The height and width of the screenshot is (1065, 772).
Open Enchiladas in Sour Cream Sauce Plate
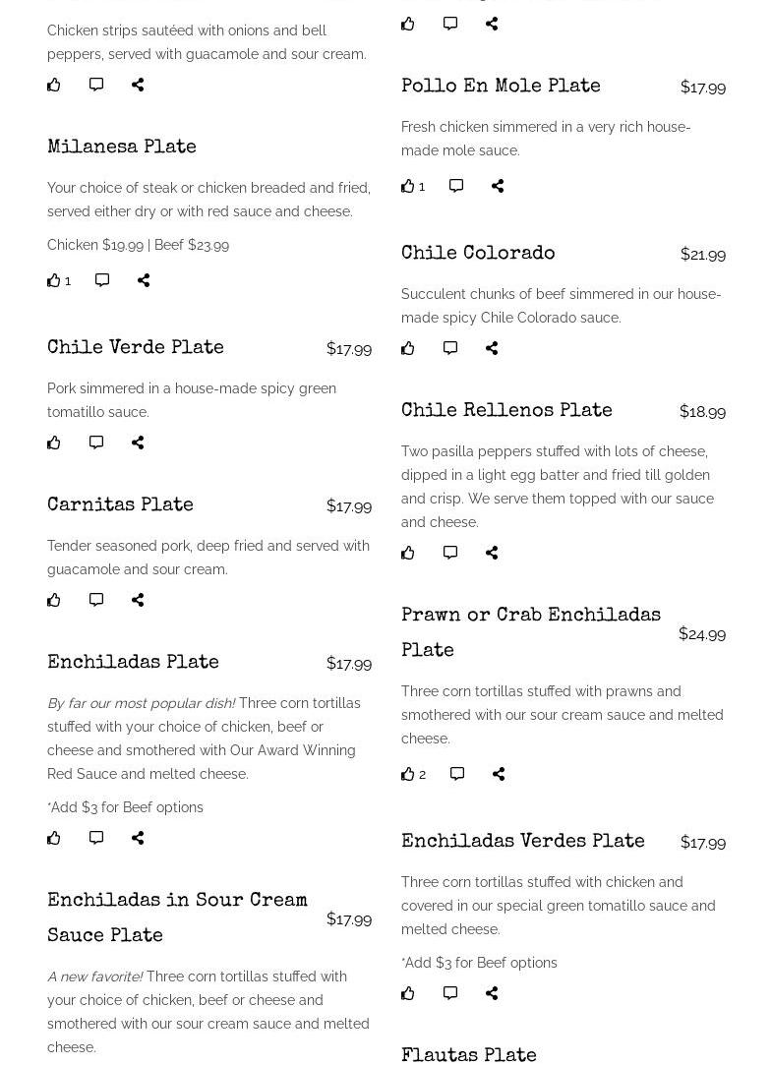tap(177, 918)
